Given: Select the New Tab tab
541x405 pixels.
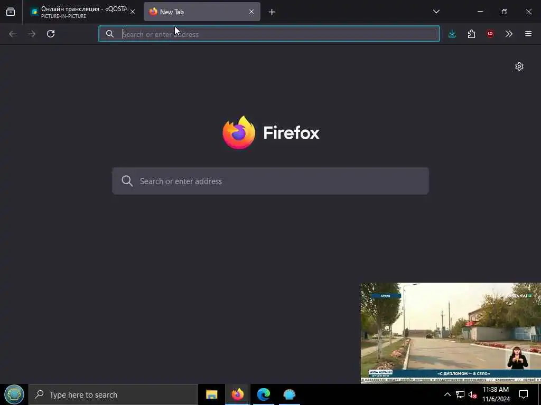Looking at the screenshot, I should (x=202, y=12).
